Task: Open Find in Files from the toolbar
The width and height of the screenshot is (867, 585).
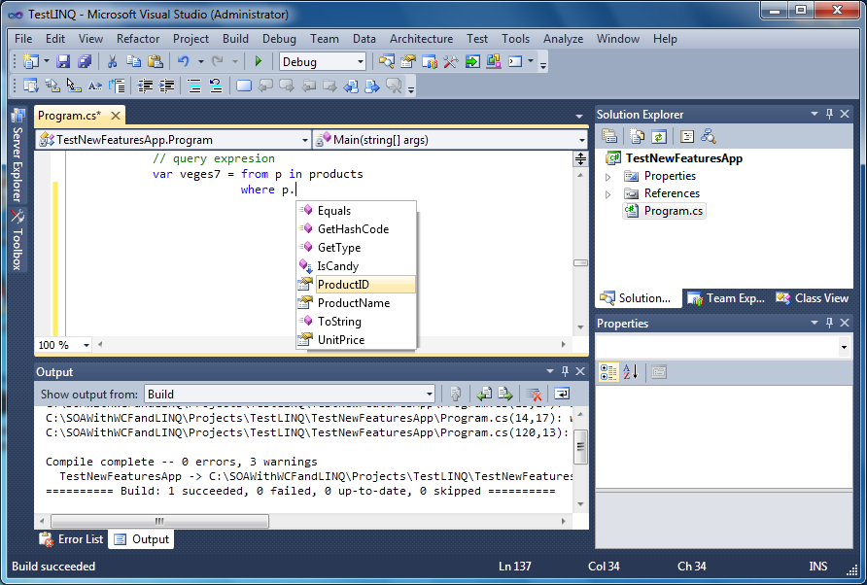Action: point(387,61)
